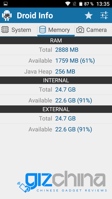Tap the Memory database icon
This screenshot has height=199, width=112.
point(43,30)
